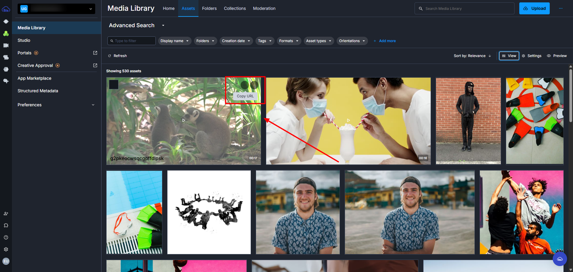Viewport: 573px width, 272px height.
Task: Click the Search Media Library field
Action: coord(466,9)
